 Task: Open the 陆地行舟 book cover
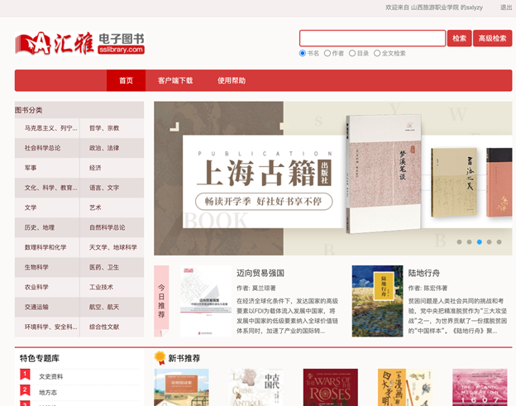point(377,301)
